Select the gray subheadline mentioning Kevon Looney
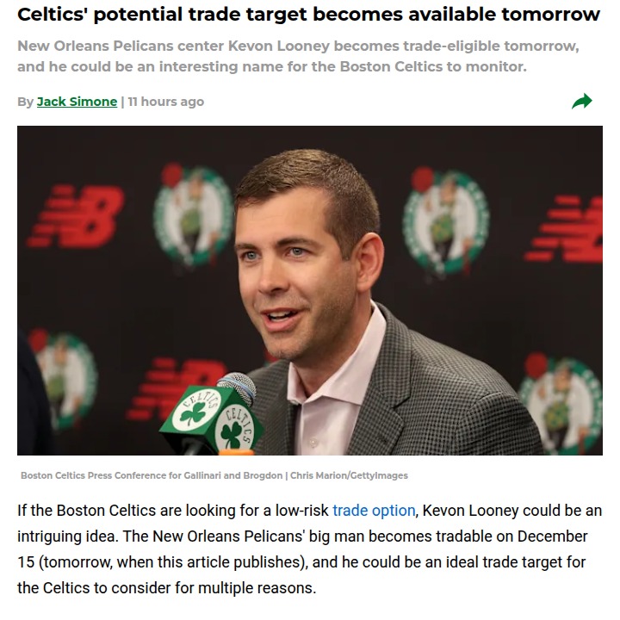Image resolution: width=620 pixels, height=620 pixels. coord(298,56)
